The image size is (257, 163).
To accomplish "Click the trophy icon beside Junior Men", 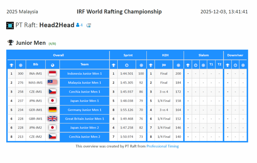I will point(10,43).
